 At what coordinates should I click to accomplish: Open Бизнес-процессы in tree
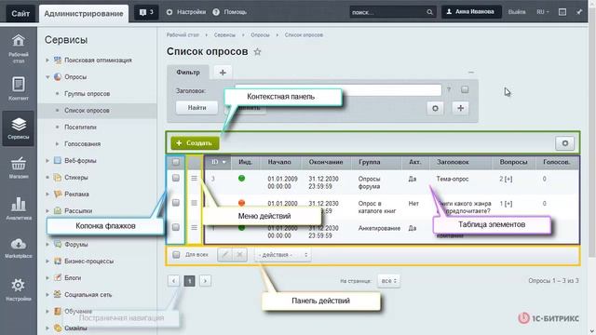pyautogui.click(x=89, y=261)
